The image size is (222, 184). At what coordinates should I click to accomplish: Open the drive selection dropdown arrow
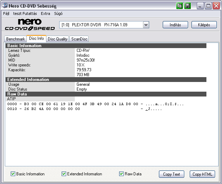146,25
